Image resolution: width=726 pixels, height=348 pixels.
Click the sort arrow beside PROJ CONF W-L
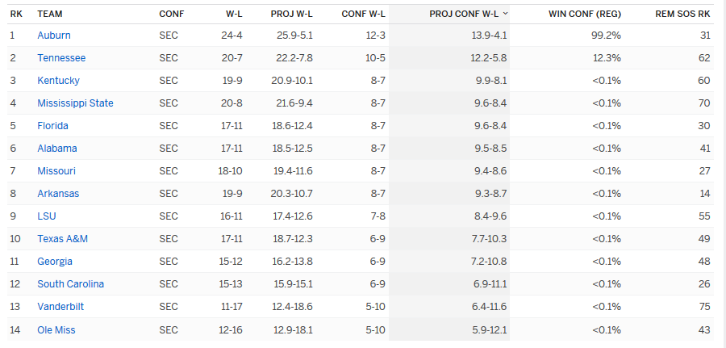505,14
